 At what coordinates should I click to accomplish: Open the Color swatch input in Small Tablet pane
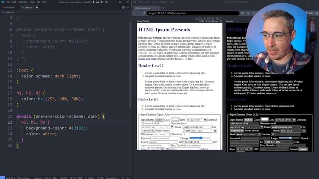175,119
